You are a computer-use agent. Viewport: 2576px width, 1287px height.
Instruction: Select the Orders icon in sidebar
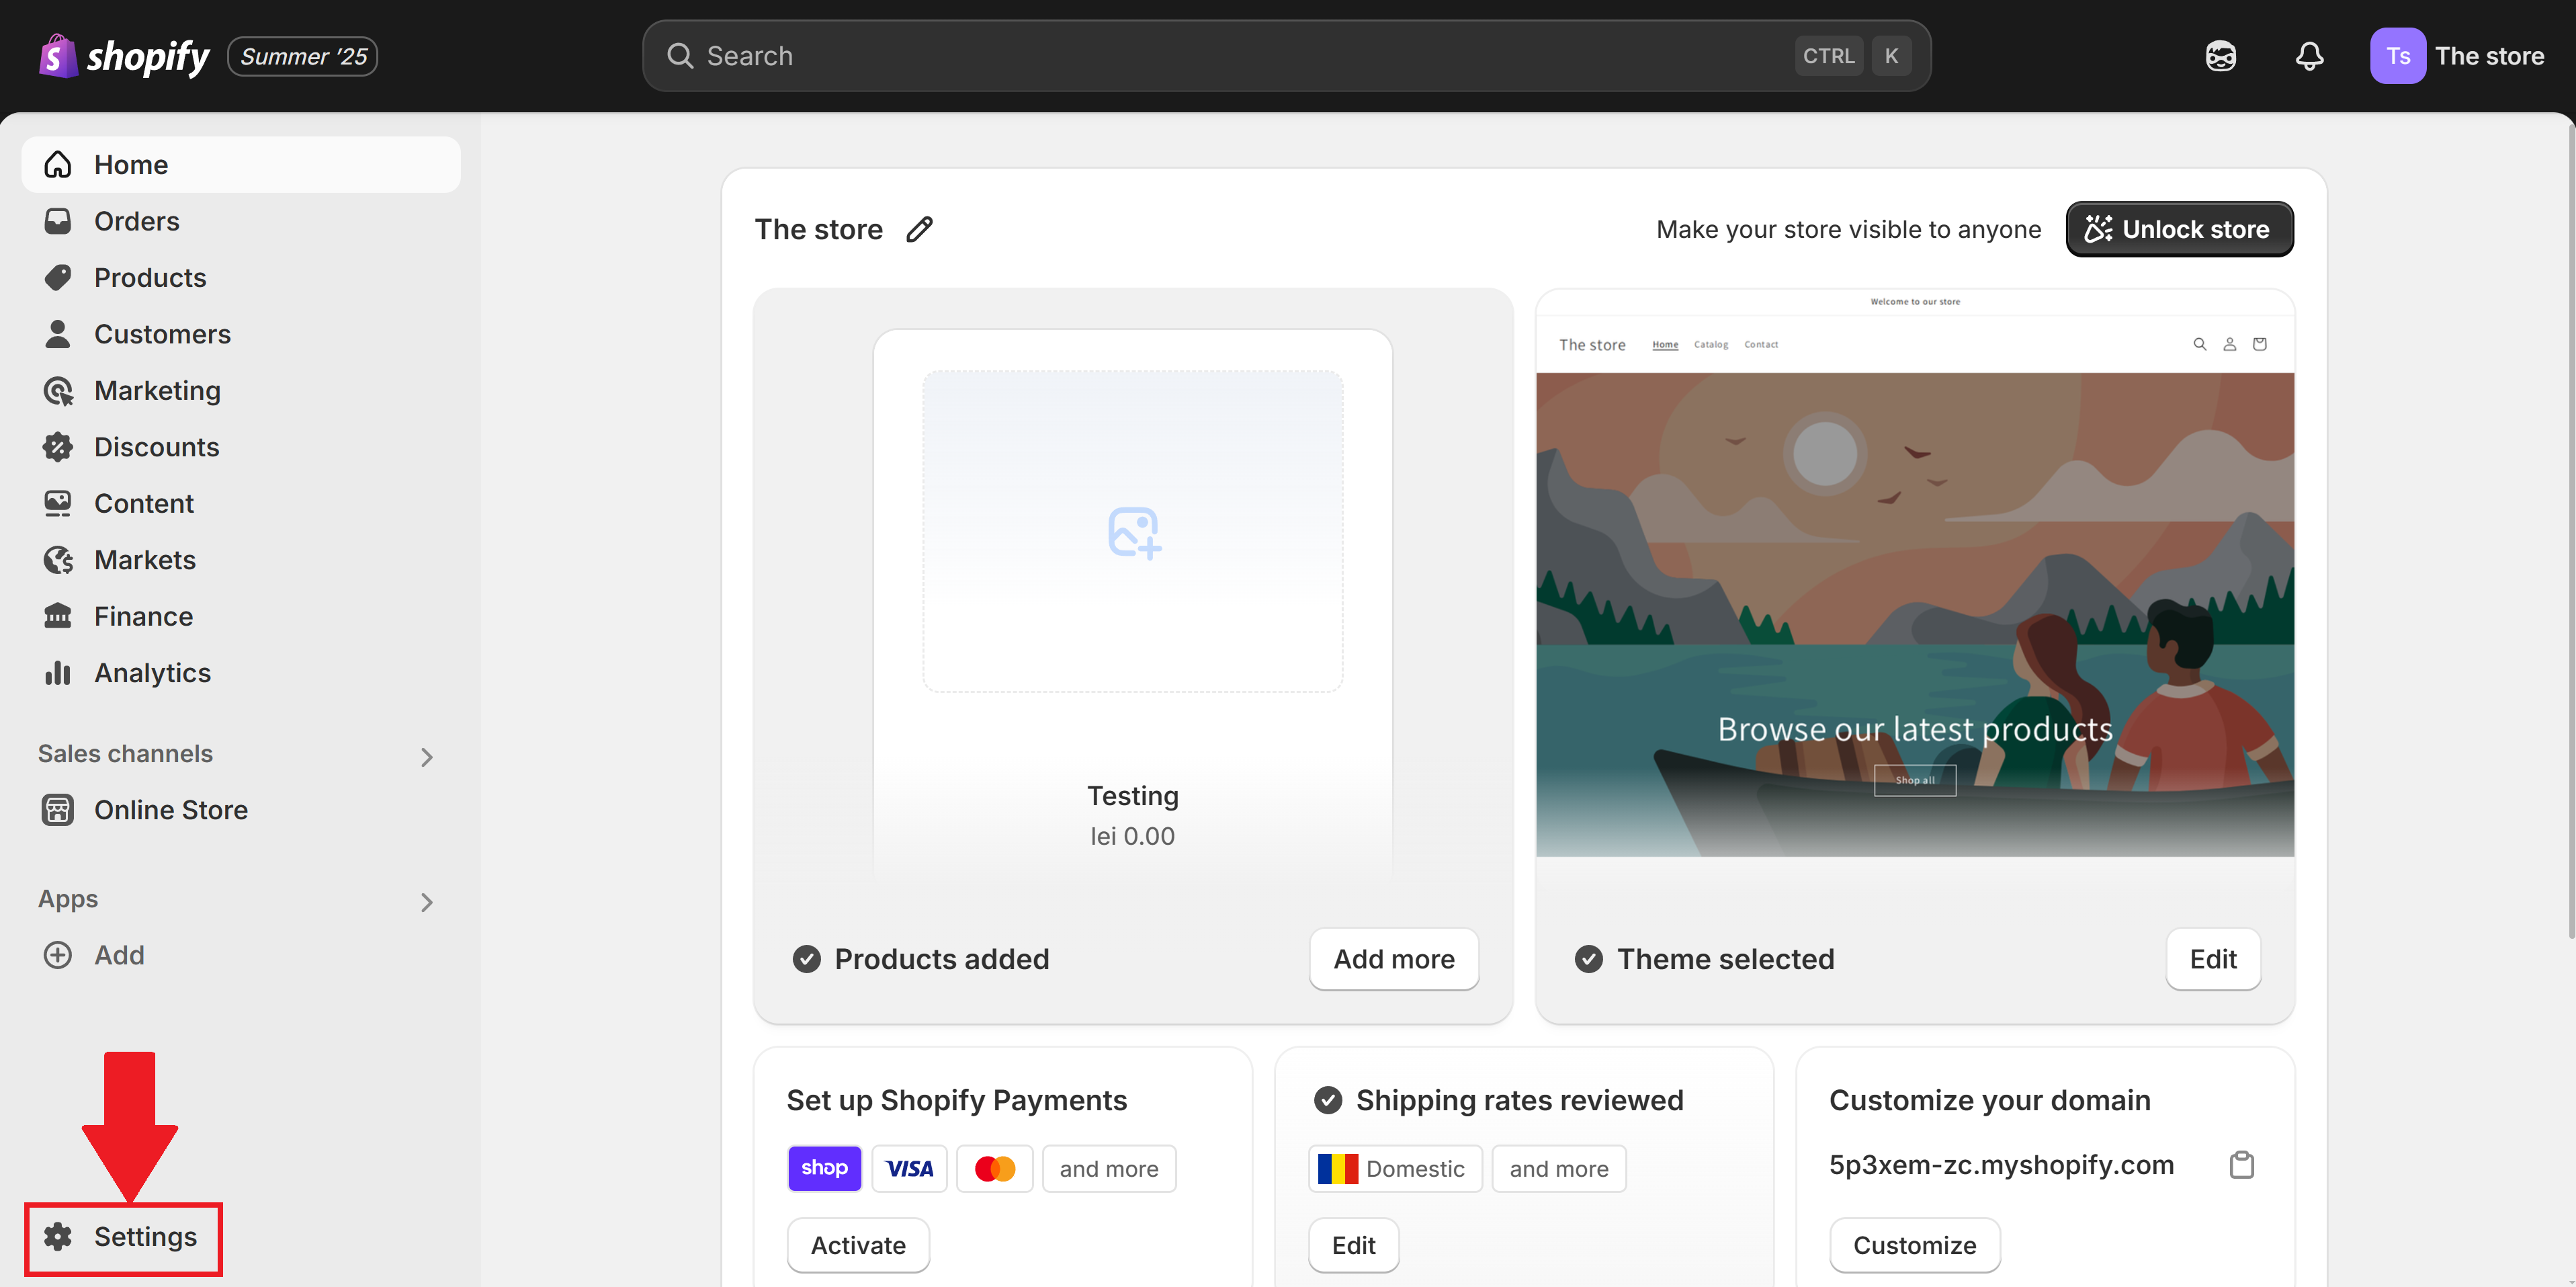click(58, 221)
